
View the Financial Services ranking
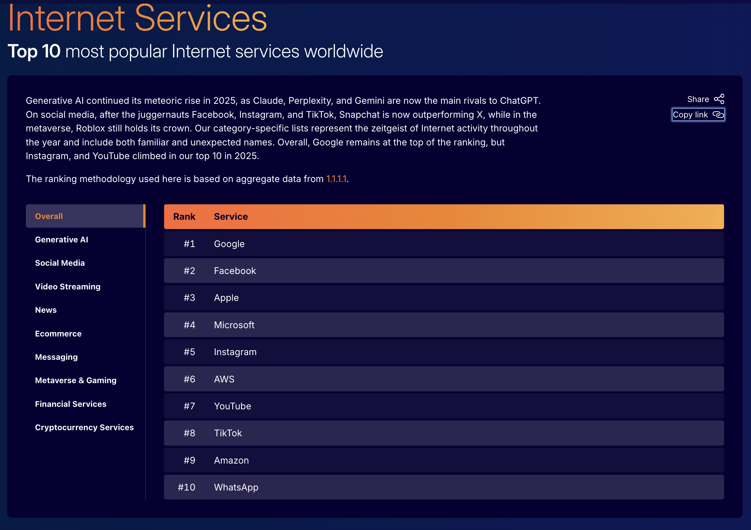tap(70, 404)
